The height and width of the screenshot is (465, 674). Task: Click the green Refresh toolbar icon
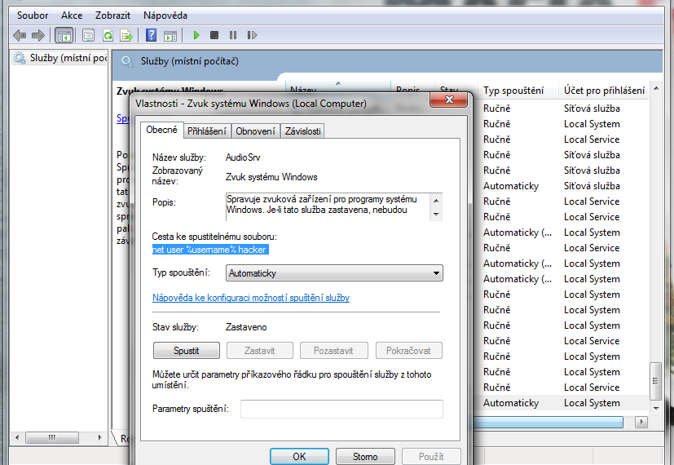[x=108, y=35]
